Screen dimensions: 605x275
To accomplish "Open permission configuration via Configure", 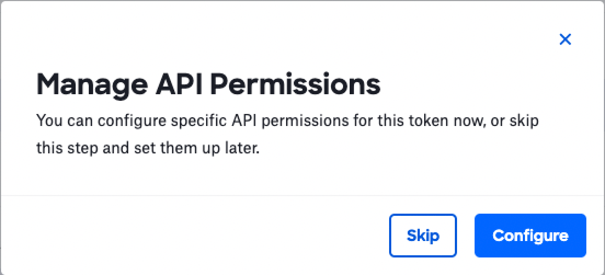I will point(530,236).
